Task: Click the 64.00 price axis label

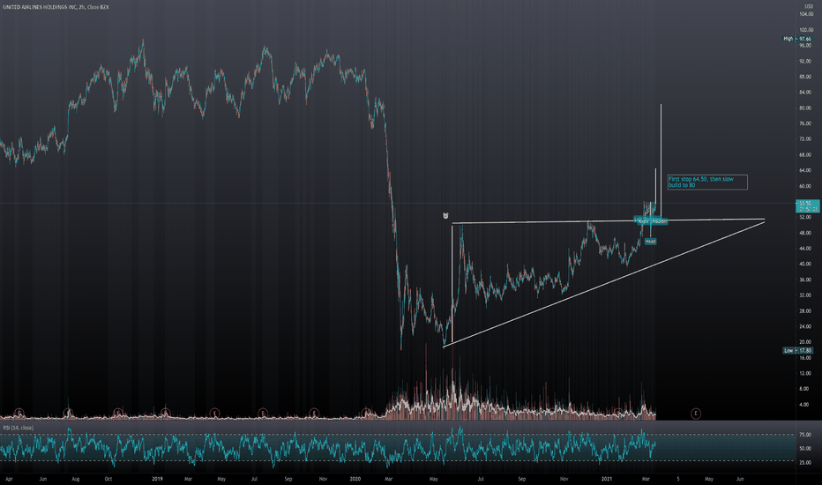Action: click(805, 170)
